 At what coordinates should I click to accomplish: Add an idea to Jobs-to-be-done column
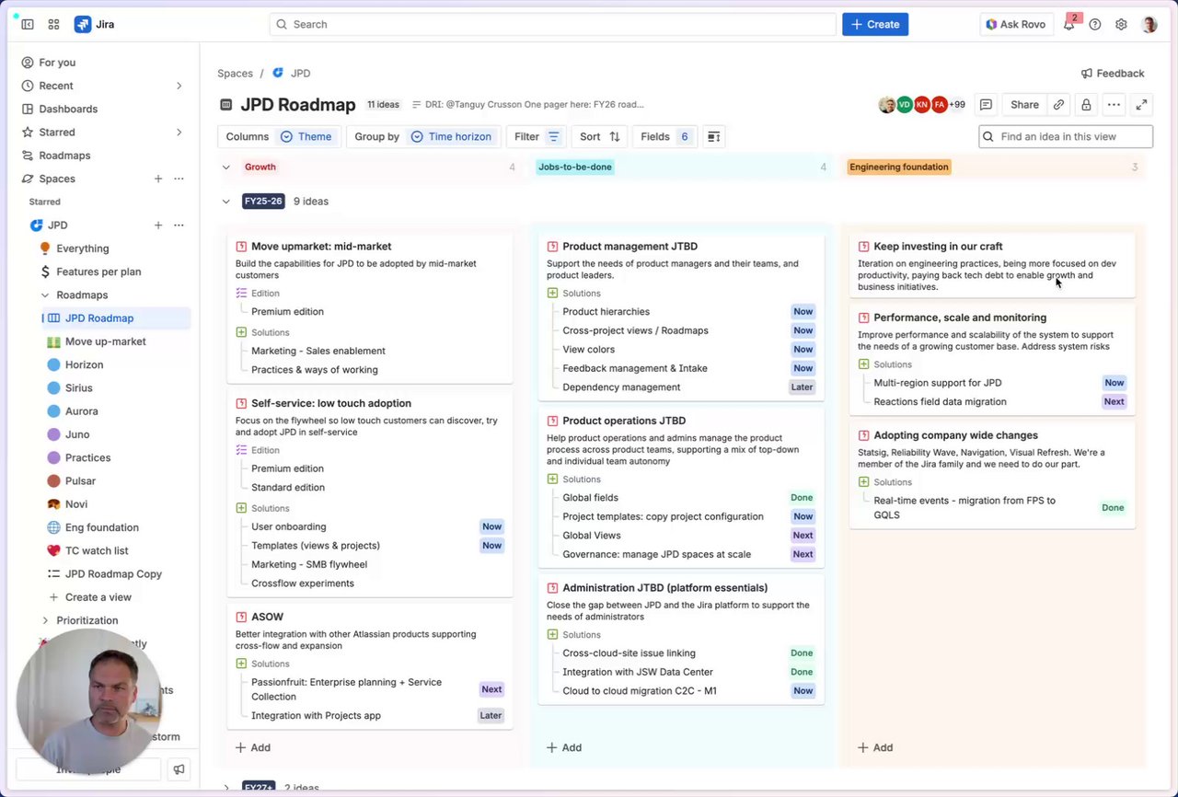coord(563,748)
